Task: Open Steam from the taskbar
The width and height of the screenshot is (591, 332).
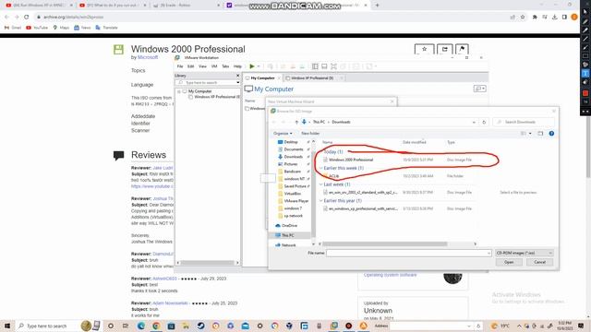Action: tap(201, 326)
